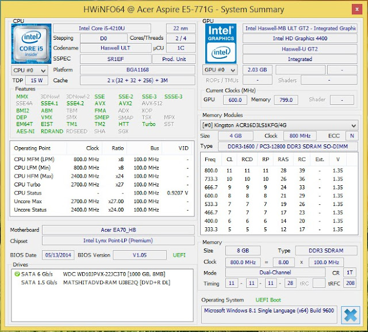Click the blue X close icon at bottom right
The height and width of the screenshot is (332, 368).
pos(350,315)
